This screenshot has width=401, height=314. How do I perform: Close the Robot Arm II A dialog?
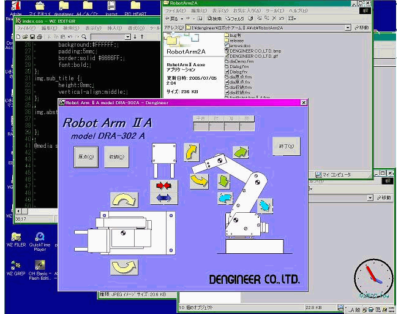[304, 102]
